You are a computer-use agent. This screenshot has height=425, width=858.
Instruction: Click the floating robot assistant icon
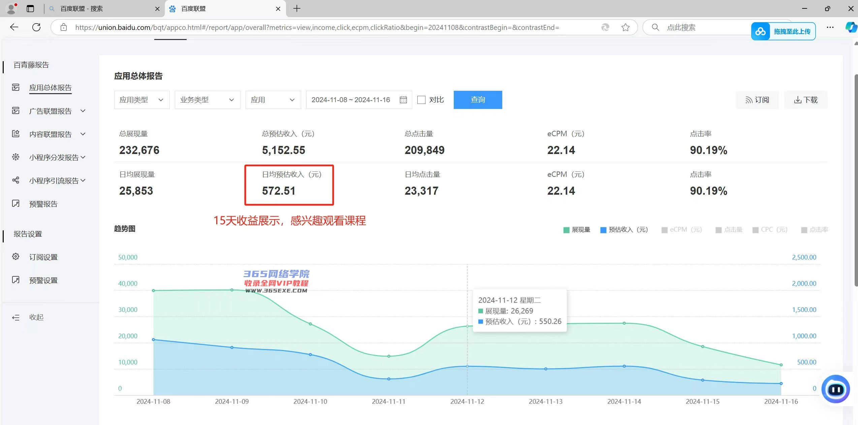coord(835,389)
